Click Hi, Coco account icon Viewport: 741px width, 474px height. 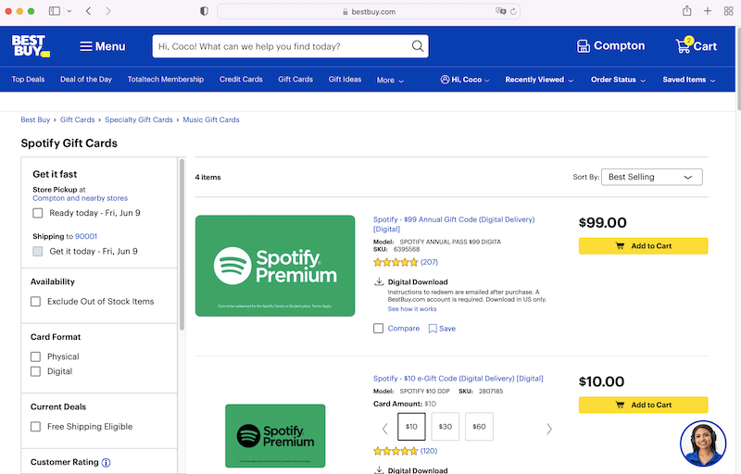point(445,80)
